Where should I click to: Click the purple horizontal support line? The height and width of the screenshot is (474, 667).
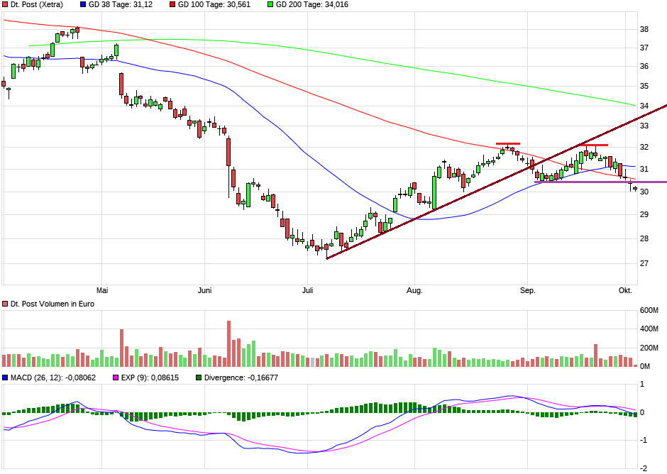point(600,182)
